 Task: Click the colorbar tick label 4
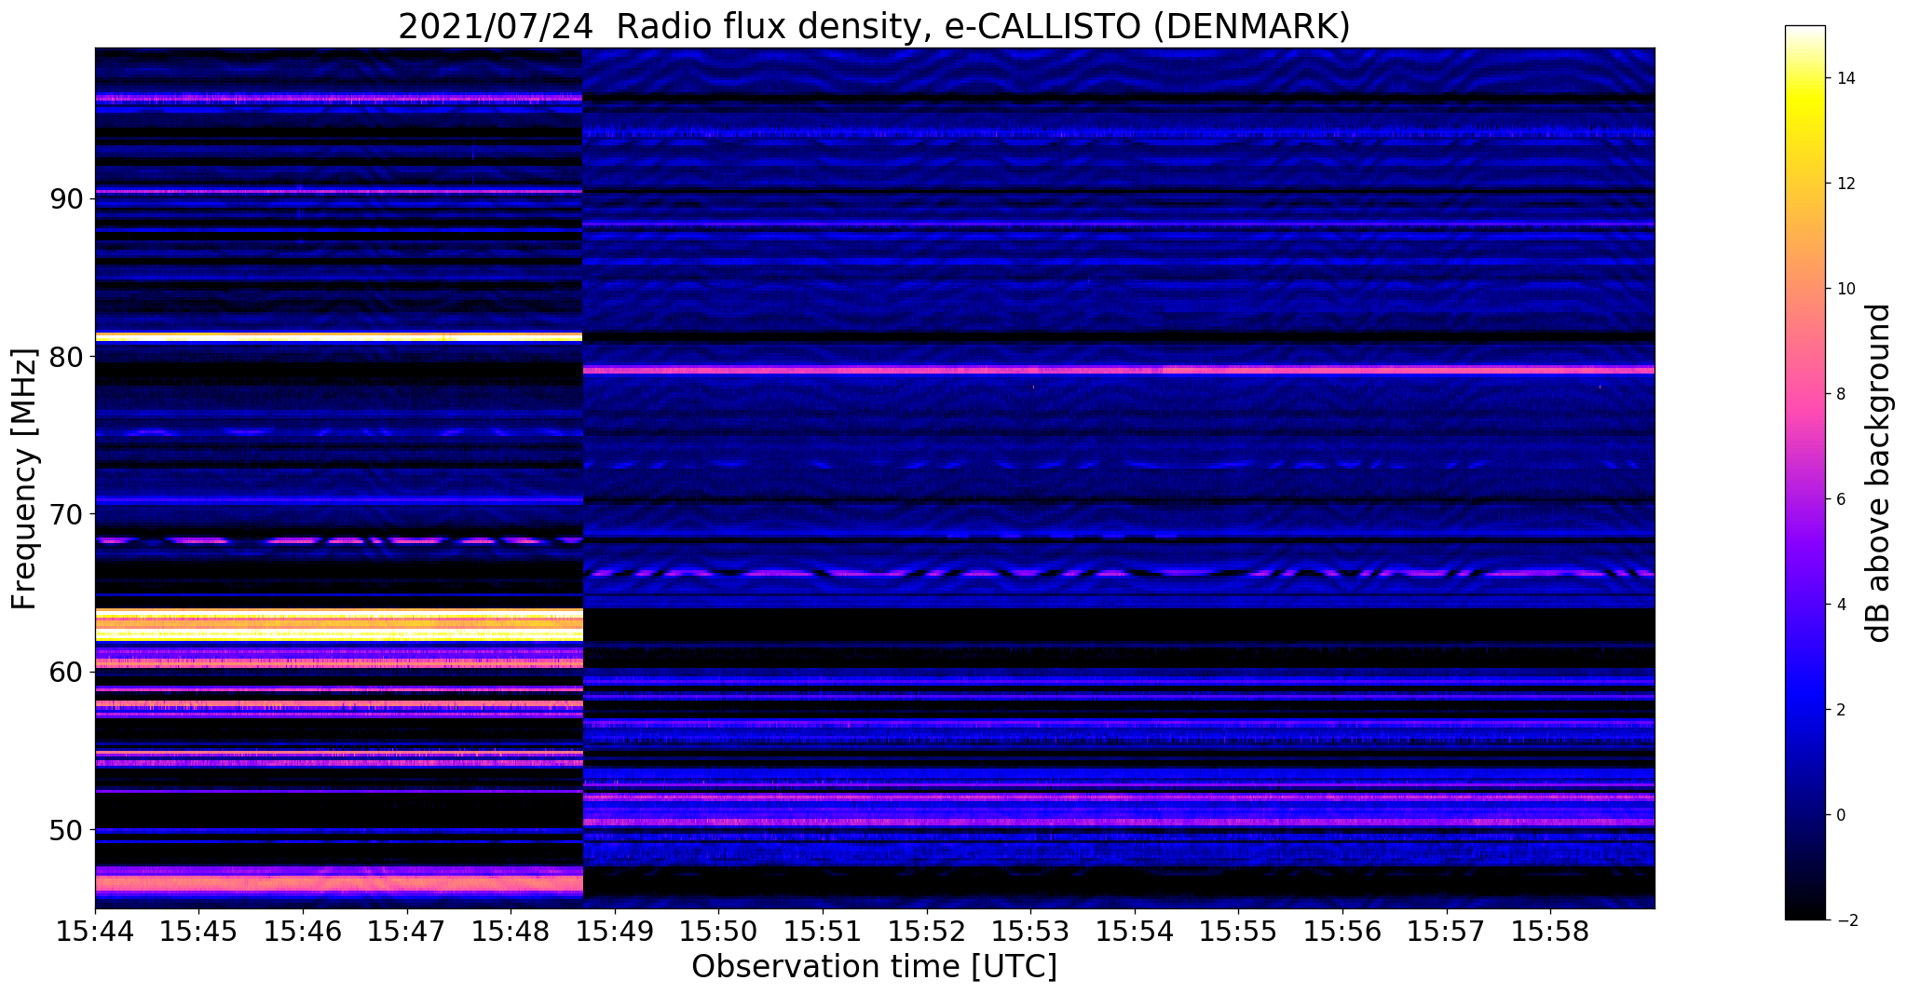click(1841, 605)
